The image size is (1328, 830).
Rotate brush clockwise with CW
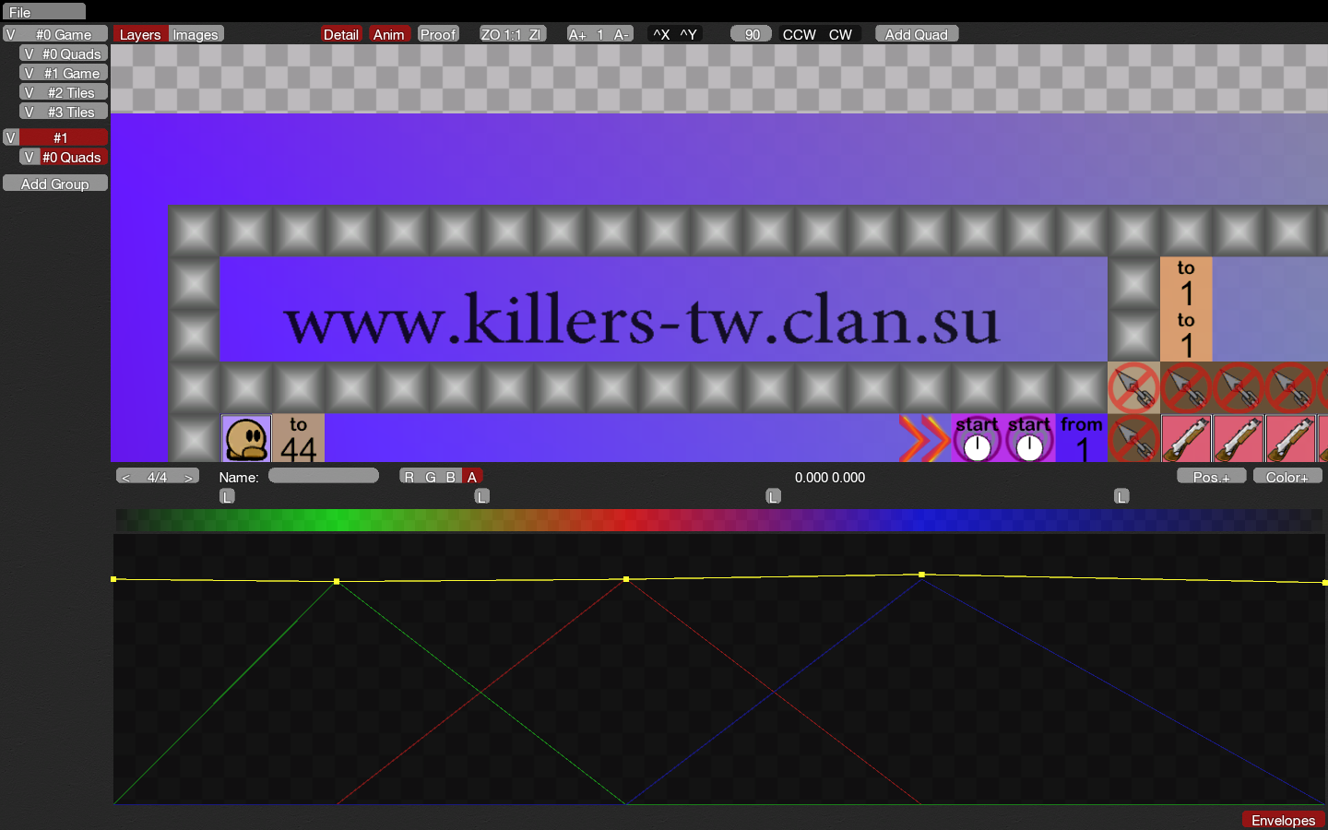[x=840, y=34]
